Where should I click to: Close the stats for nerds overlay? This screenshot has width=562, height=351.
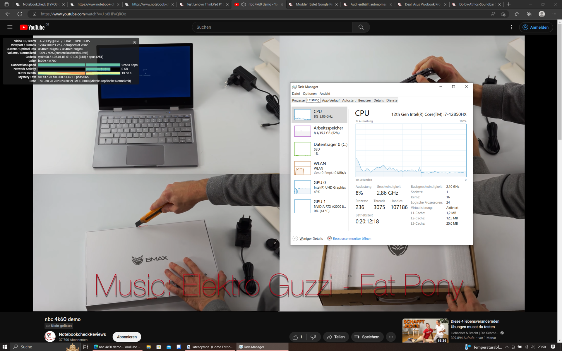134,42
